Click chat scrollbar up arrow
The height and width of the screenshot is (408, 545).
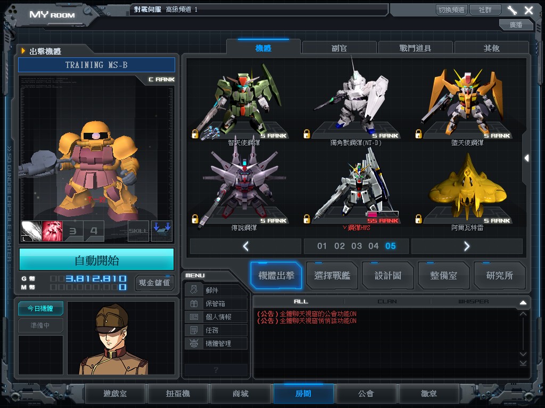pyautogui.click(x=523, y=314)
